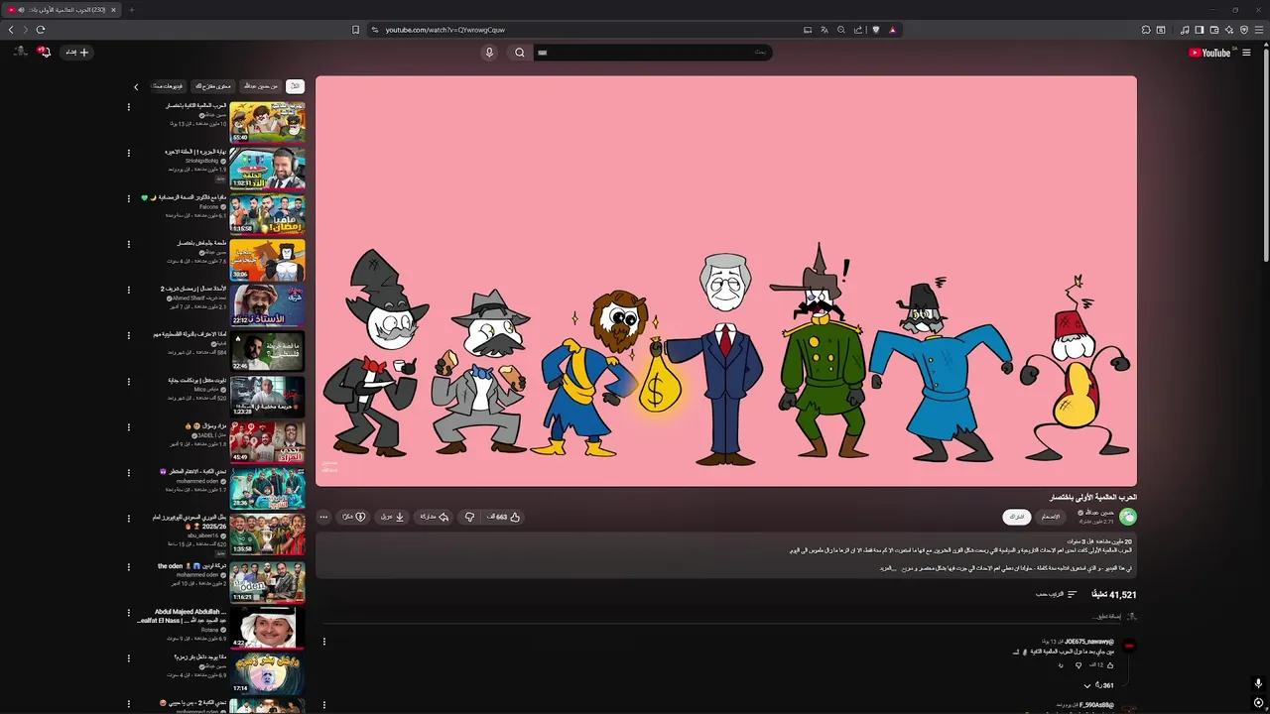This screenshot has height=714, width=1270.
Task: Open the browser extensions puzzle icon
Action: [1146, 30]
